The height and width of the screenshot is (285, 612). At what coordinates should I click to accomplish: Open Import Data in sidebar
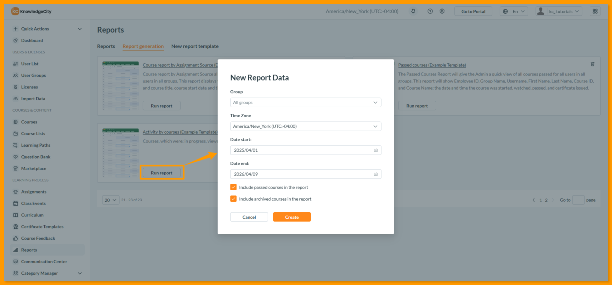(x=33, y=98)
